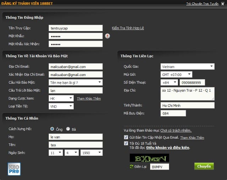Click the KEO PRO logo
Viewport: 227px width, 180px height.
tap(14, 169)
